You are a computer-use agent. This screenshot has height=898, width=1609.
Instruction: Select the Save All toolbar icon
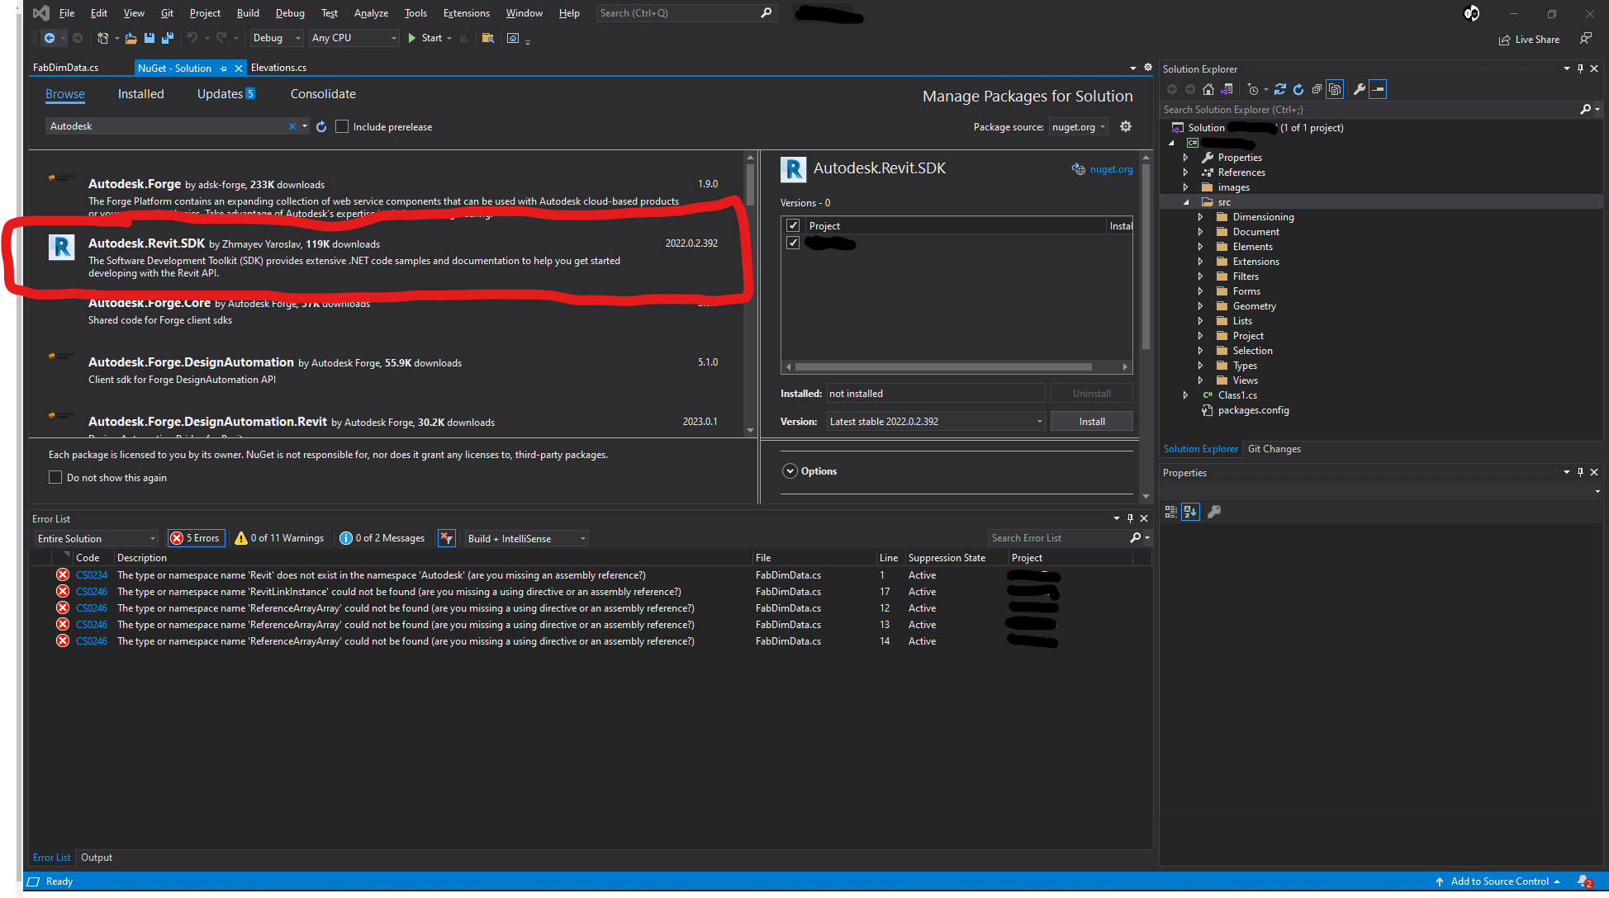click(168, 38)
